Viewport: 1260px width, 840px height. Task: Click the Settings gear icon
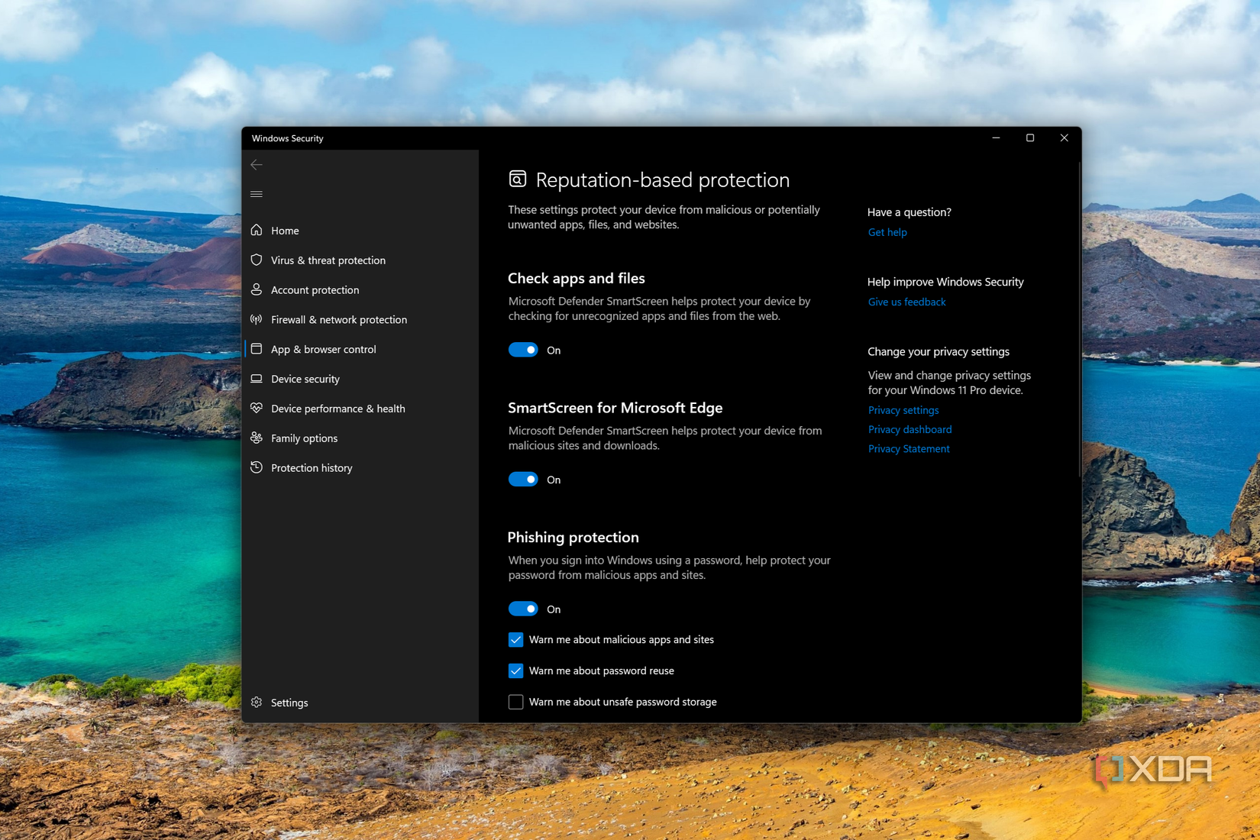257,702
